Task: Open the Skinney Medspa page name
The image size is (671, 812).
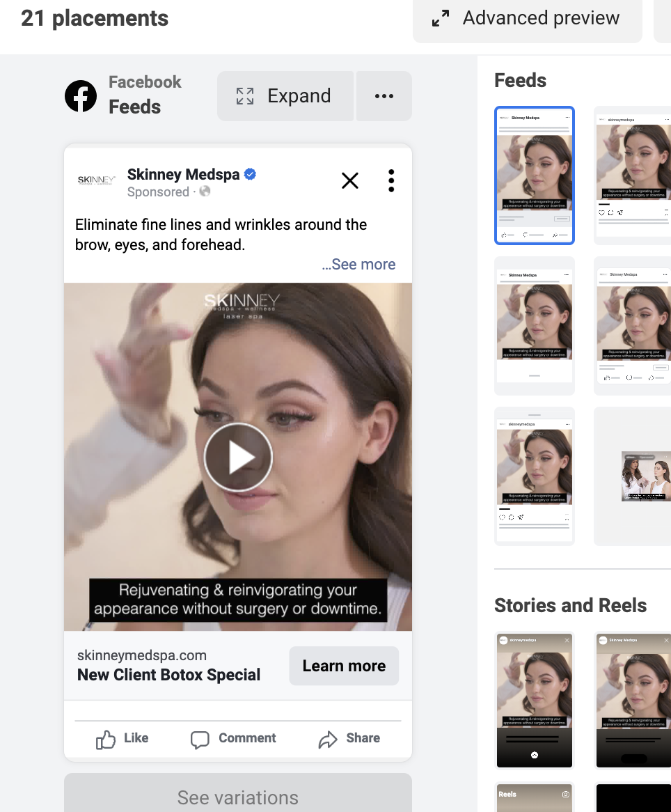Action: pyautogui.click(x=183, y=174)
